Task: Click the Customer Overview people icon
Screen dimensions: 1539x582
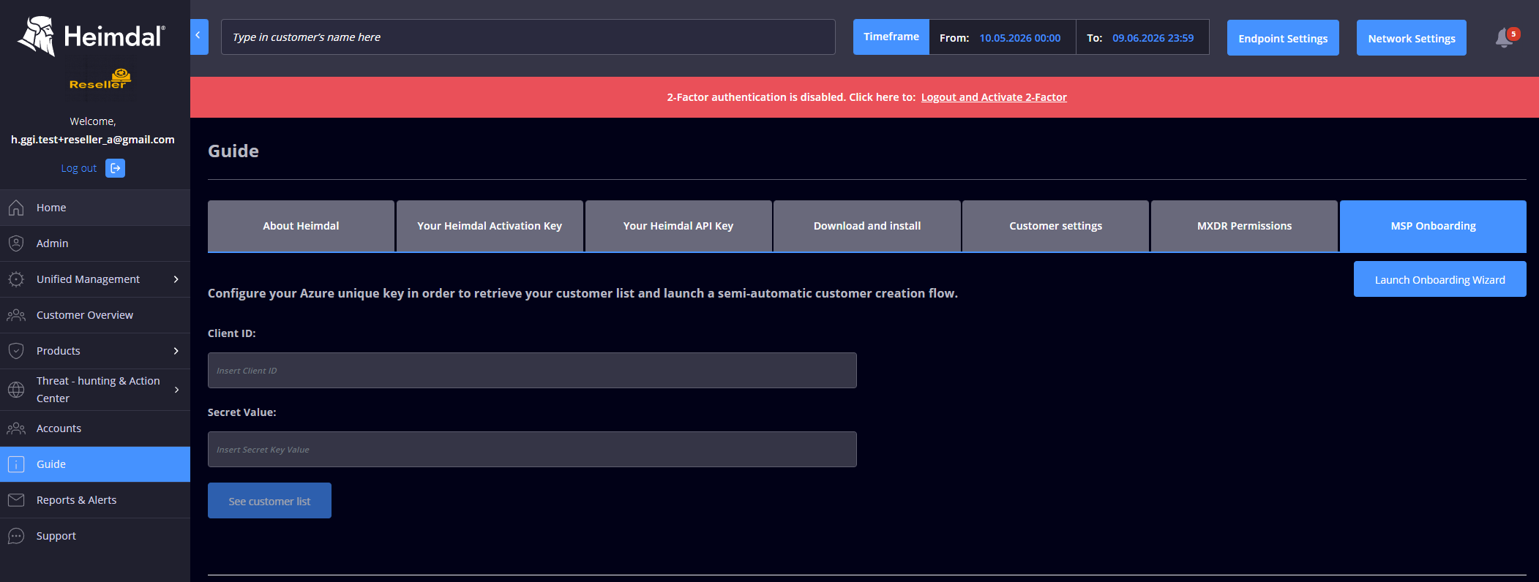Action: click(x=16, y=315)
